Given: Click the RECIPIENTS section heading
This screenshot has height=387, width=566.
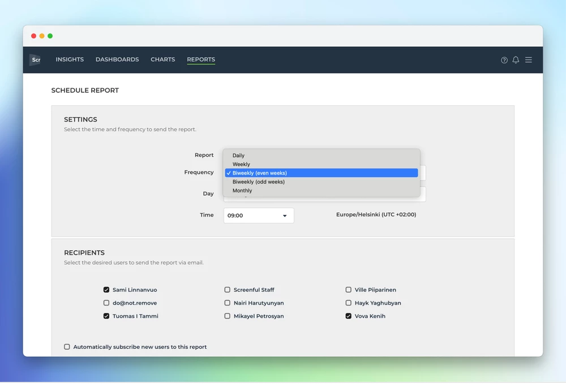Looking at the screenshot, I should (84, 253).
